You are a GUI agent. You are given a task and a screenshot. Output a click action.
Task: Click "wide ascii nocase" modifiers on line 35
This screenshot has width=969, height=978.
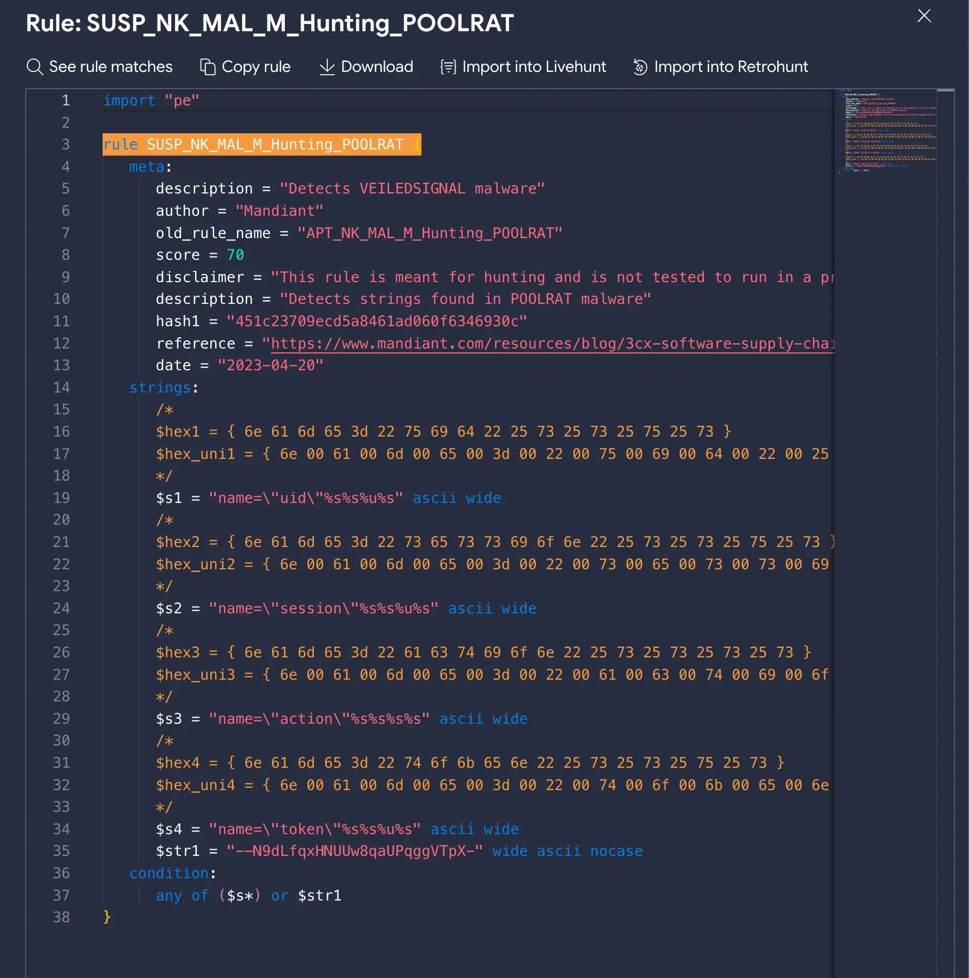568,851
